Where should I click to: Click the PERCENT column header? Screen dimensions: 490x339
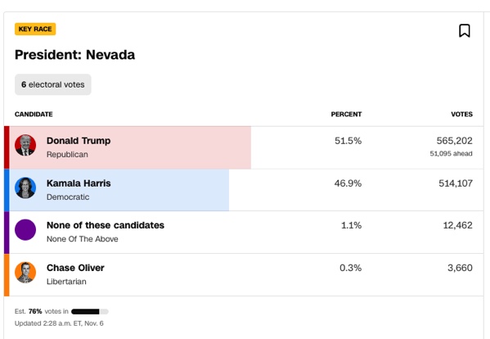click(x=346, y=114)
